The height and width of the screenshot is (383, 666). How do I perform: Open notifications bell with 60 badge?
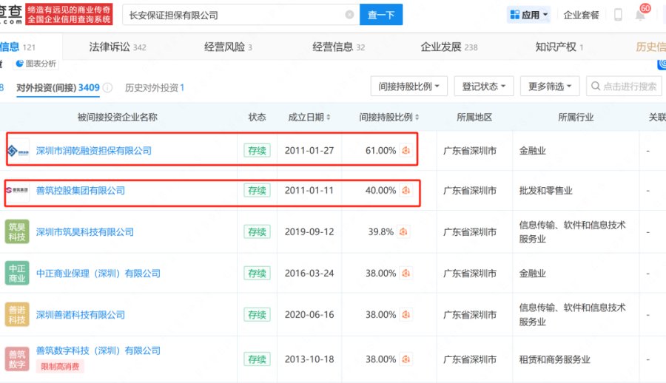tap(641, 15)
